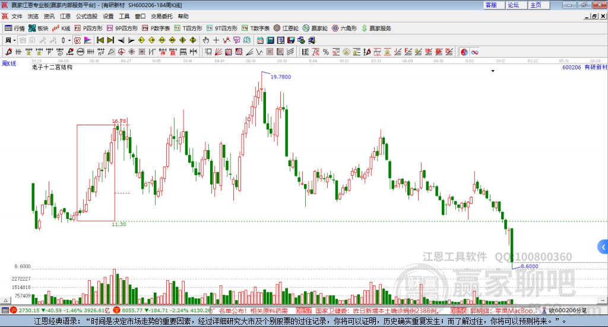This screenshot has height=327, width=608.
Task: Click the colored flag chart icon
Action: [88, 40]
